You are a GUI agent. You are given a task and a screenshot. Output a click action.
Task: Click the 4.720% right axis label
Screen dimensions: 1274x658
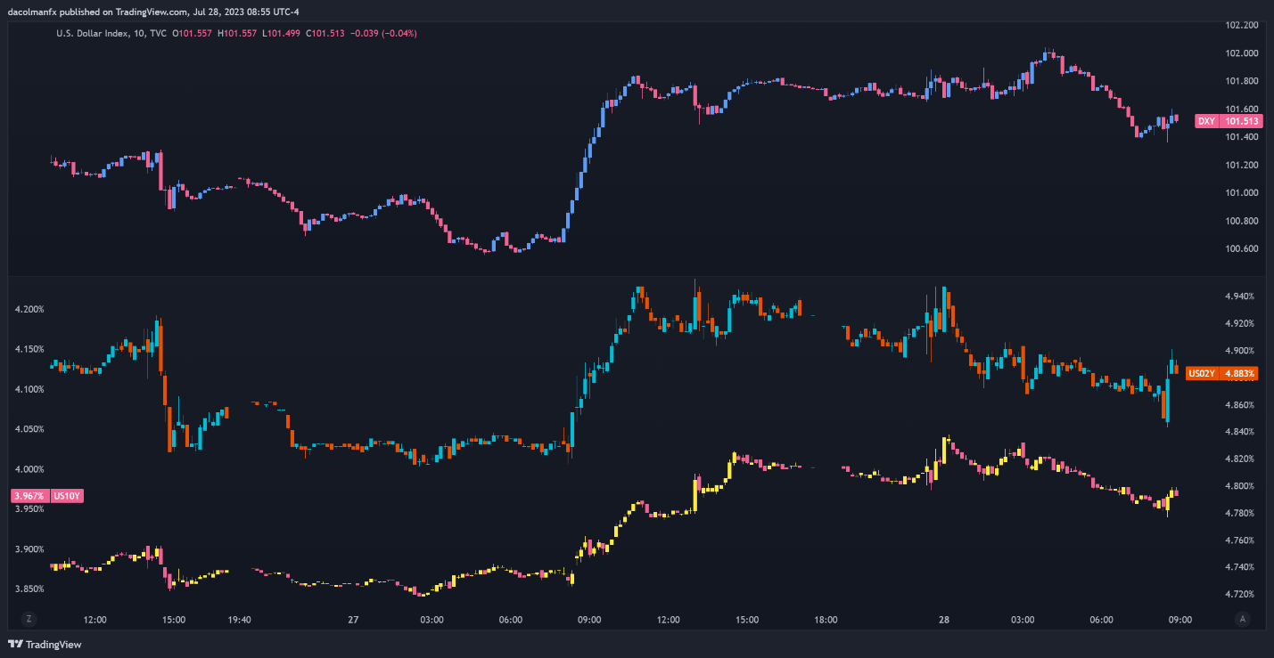pos(1240,594)
